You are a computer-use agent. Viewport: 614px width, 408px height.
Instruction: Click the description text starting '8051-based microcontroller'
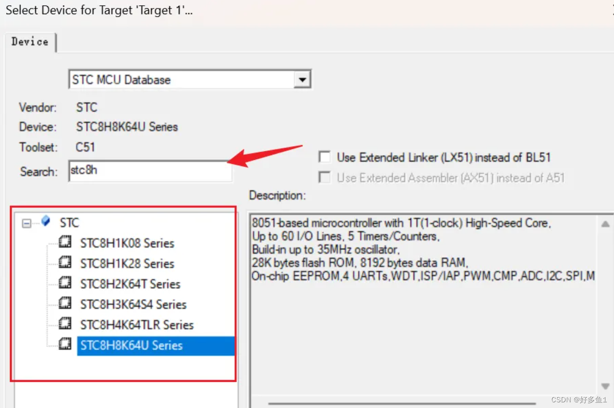pos(401,223)
